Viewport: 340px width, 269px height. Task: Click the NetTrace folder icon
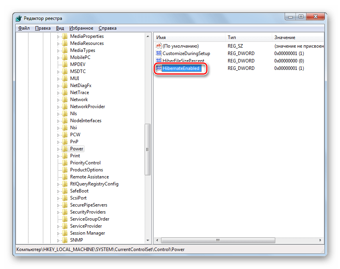(65, 93)
